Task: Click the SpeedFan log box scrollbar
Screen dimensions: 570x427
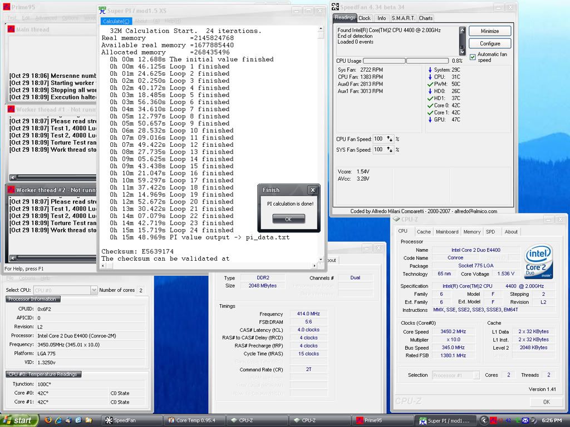Action: pyautogui.click(x=463, y=41)
